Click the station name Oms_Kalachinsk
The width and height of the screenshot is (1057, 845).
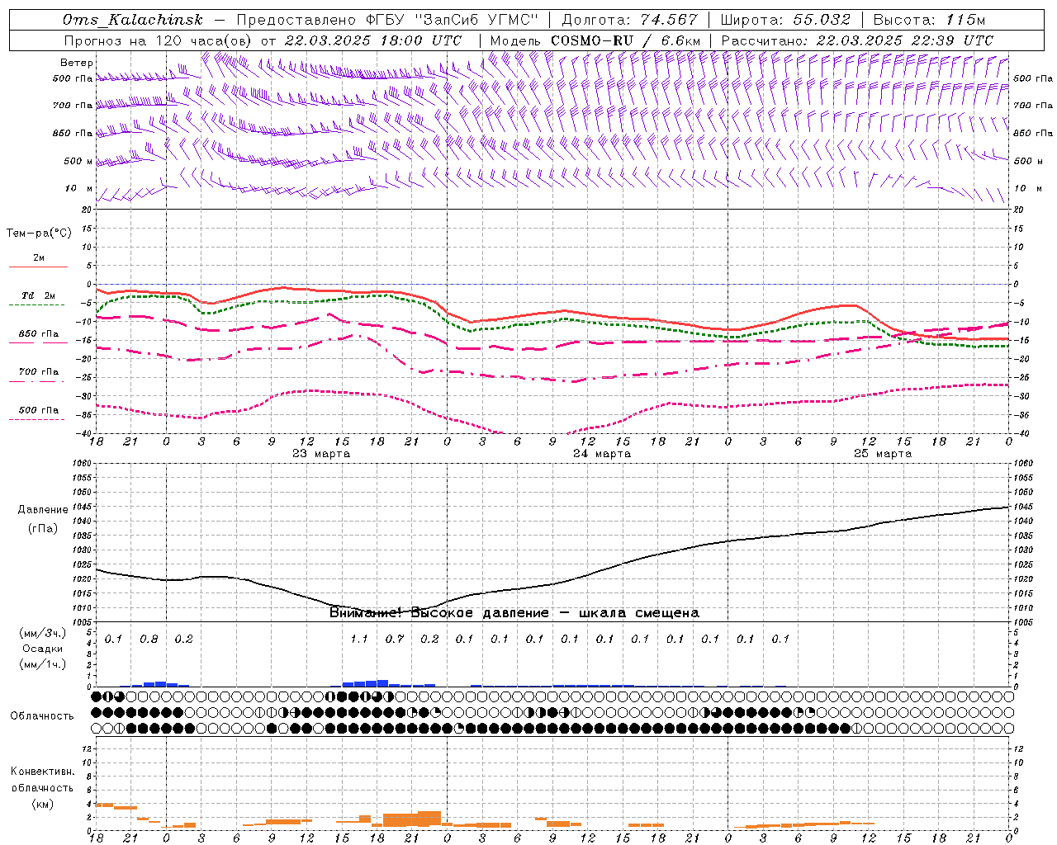tap(132, 20)
